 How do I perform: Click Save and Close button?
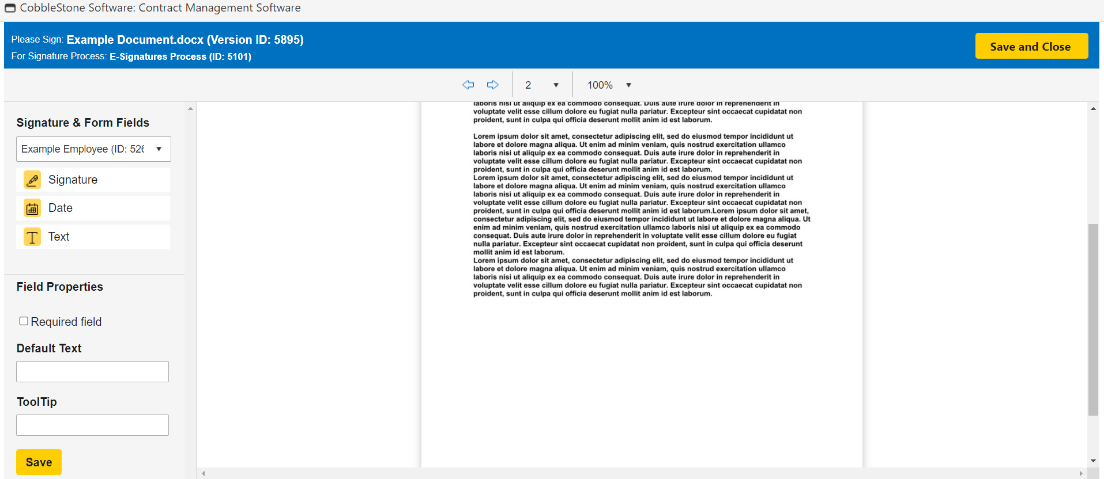tap(1031, 46)
